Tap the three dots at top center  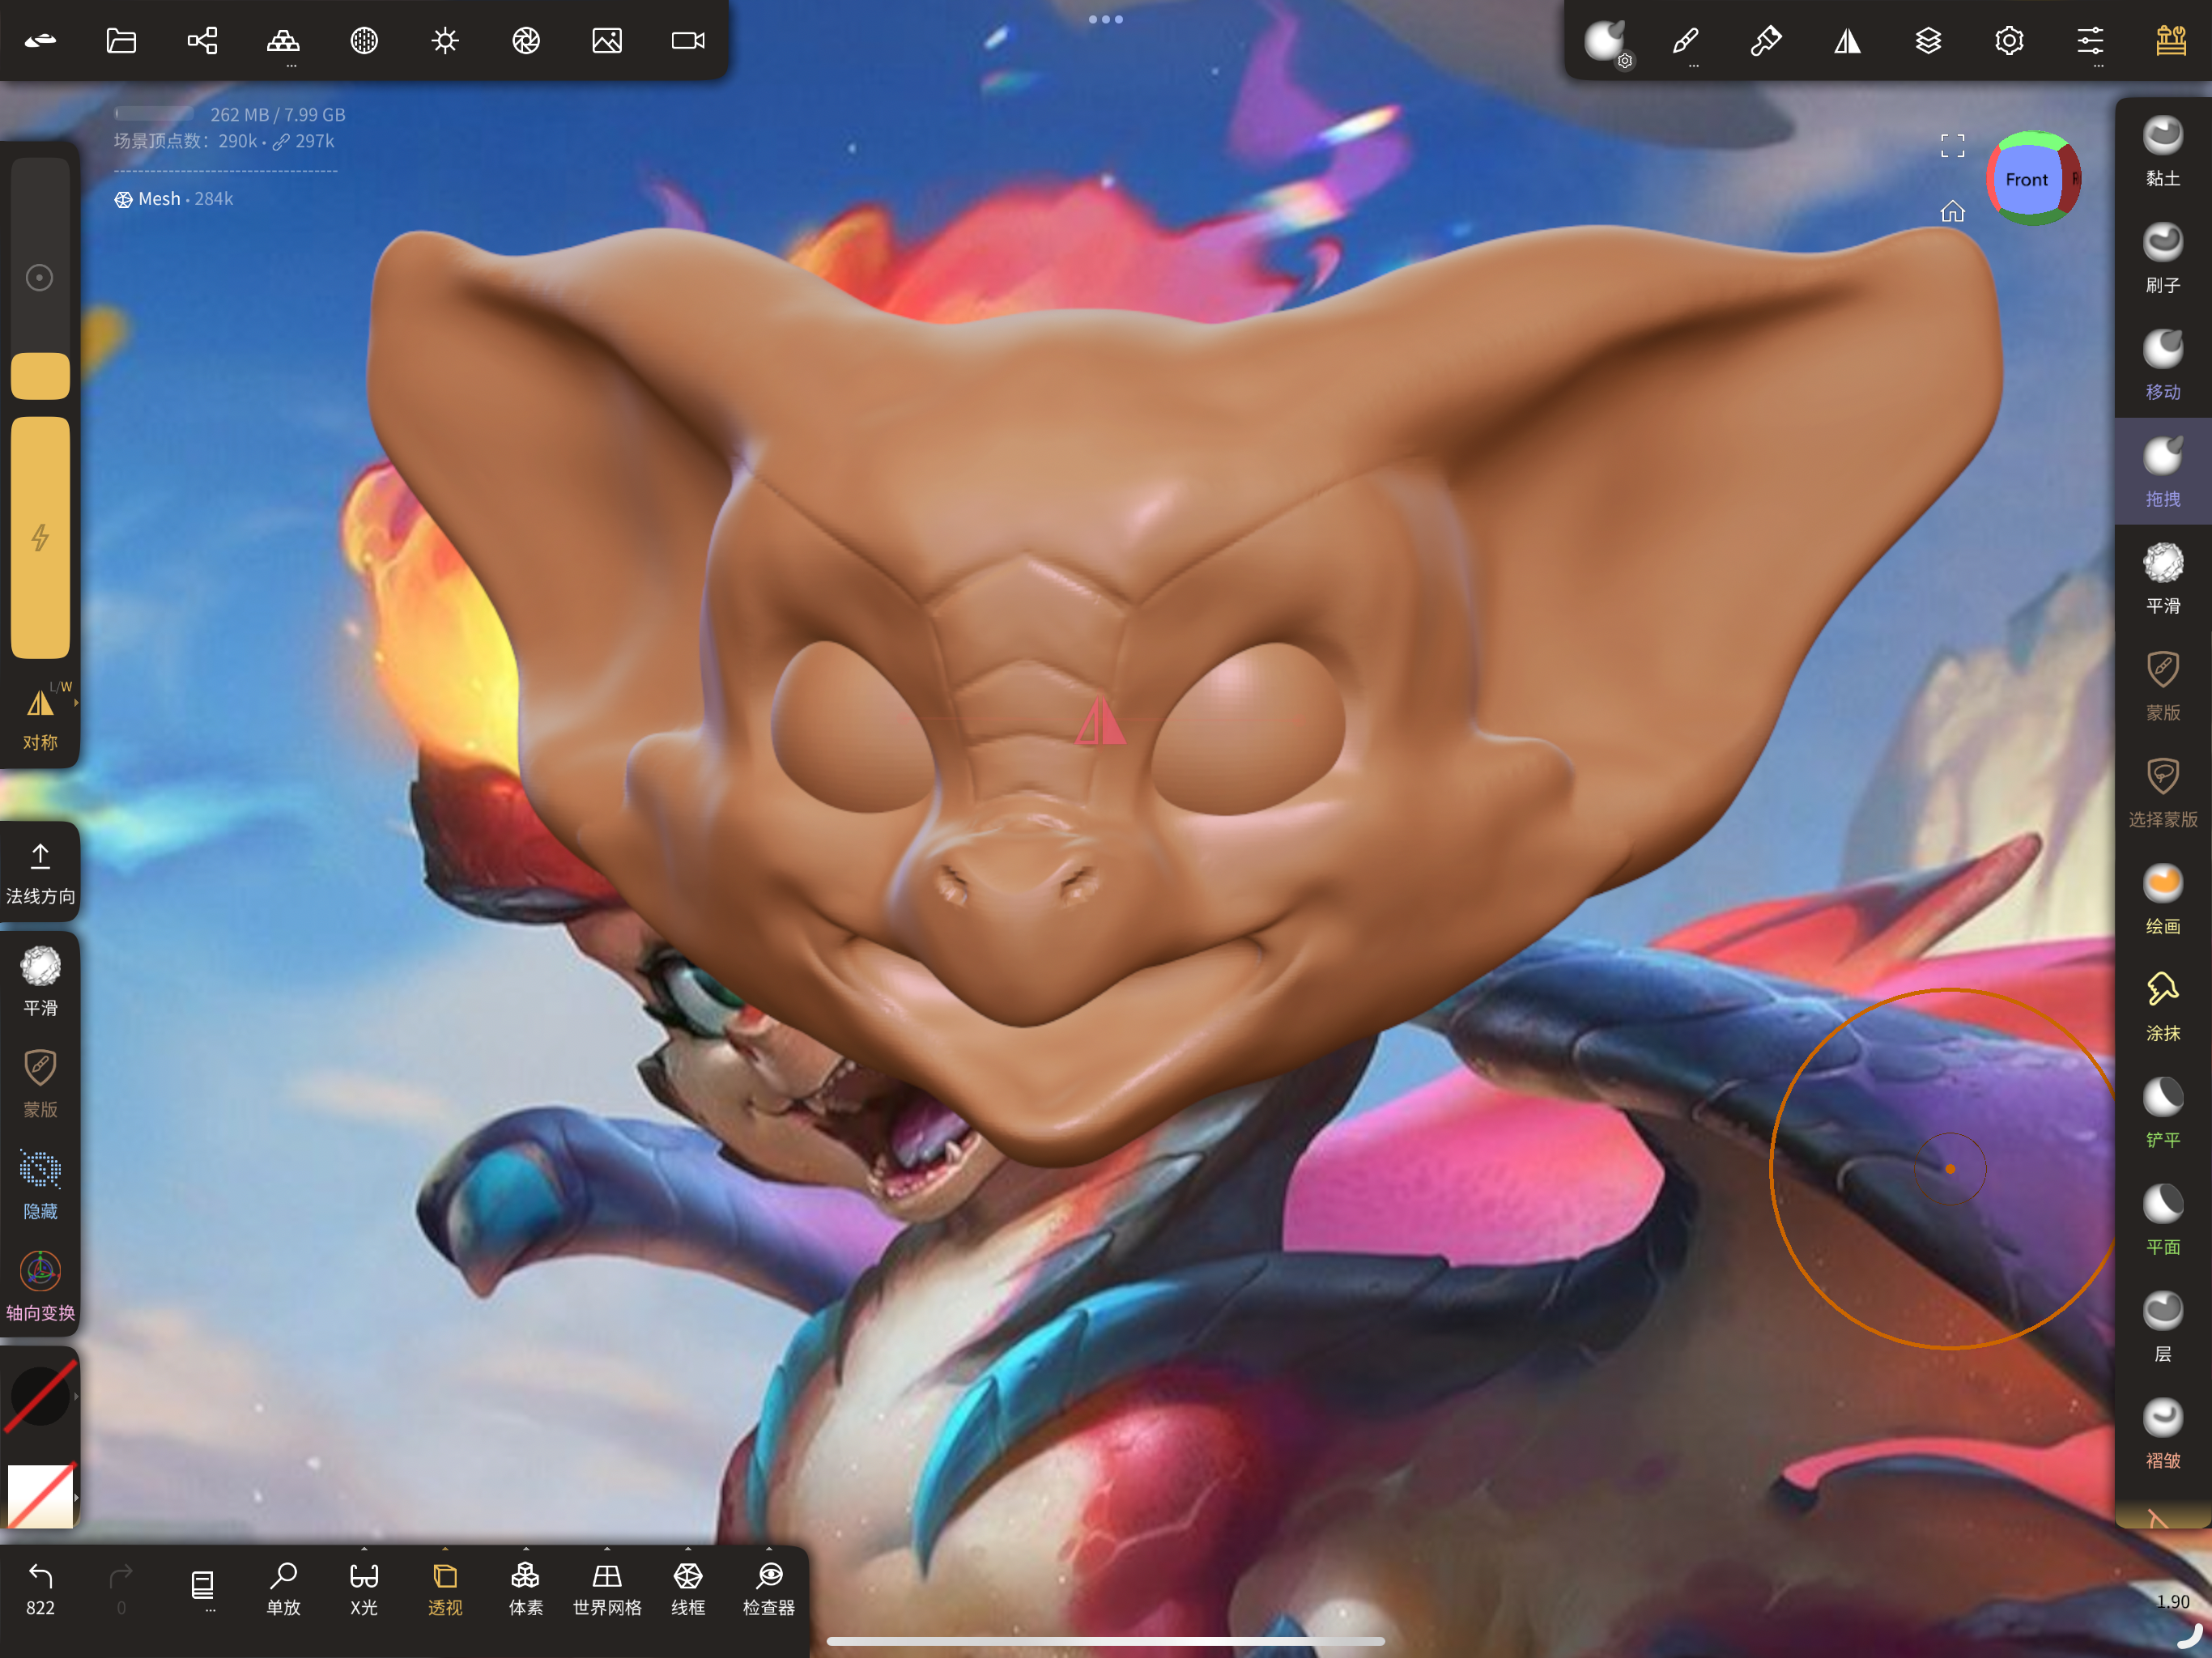pos(1105,19)
